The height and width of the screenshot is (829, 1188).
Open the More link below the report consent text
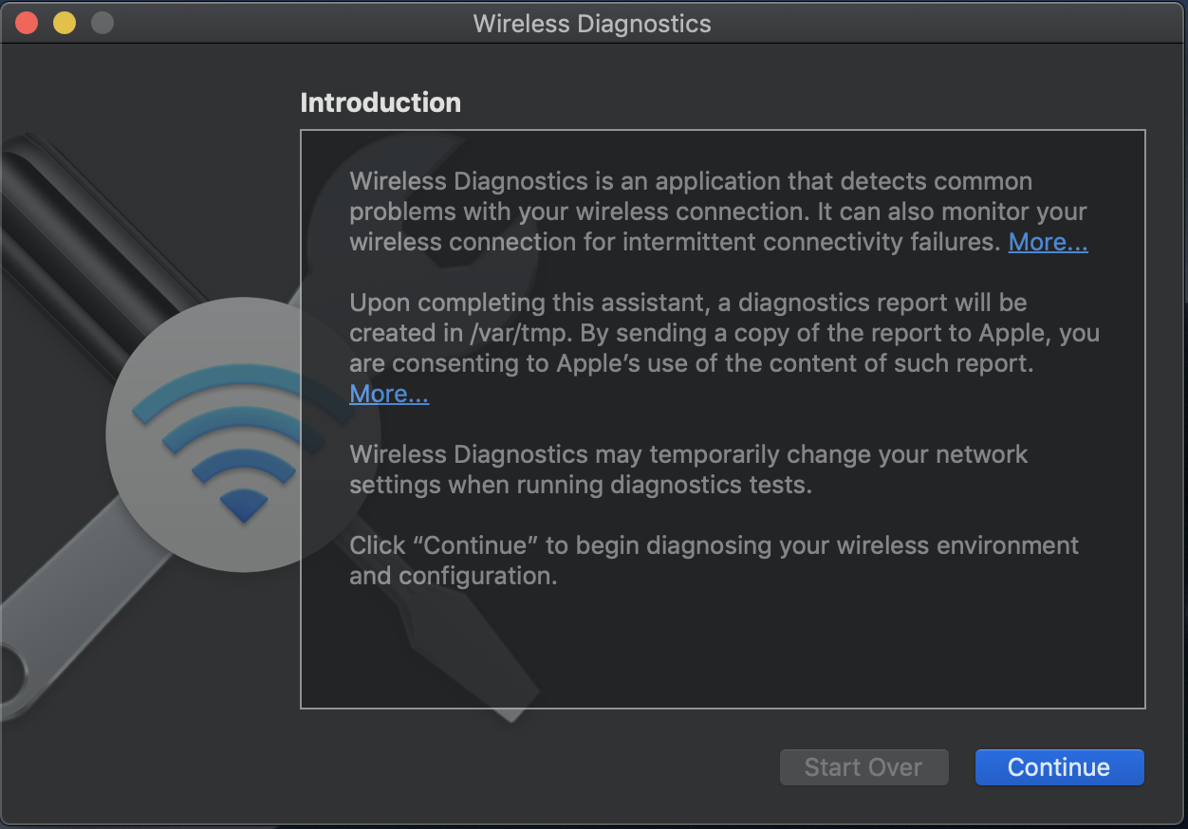(389, 394)
